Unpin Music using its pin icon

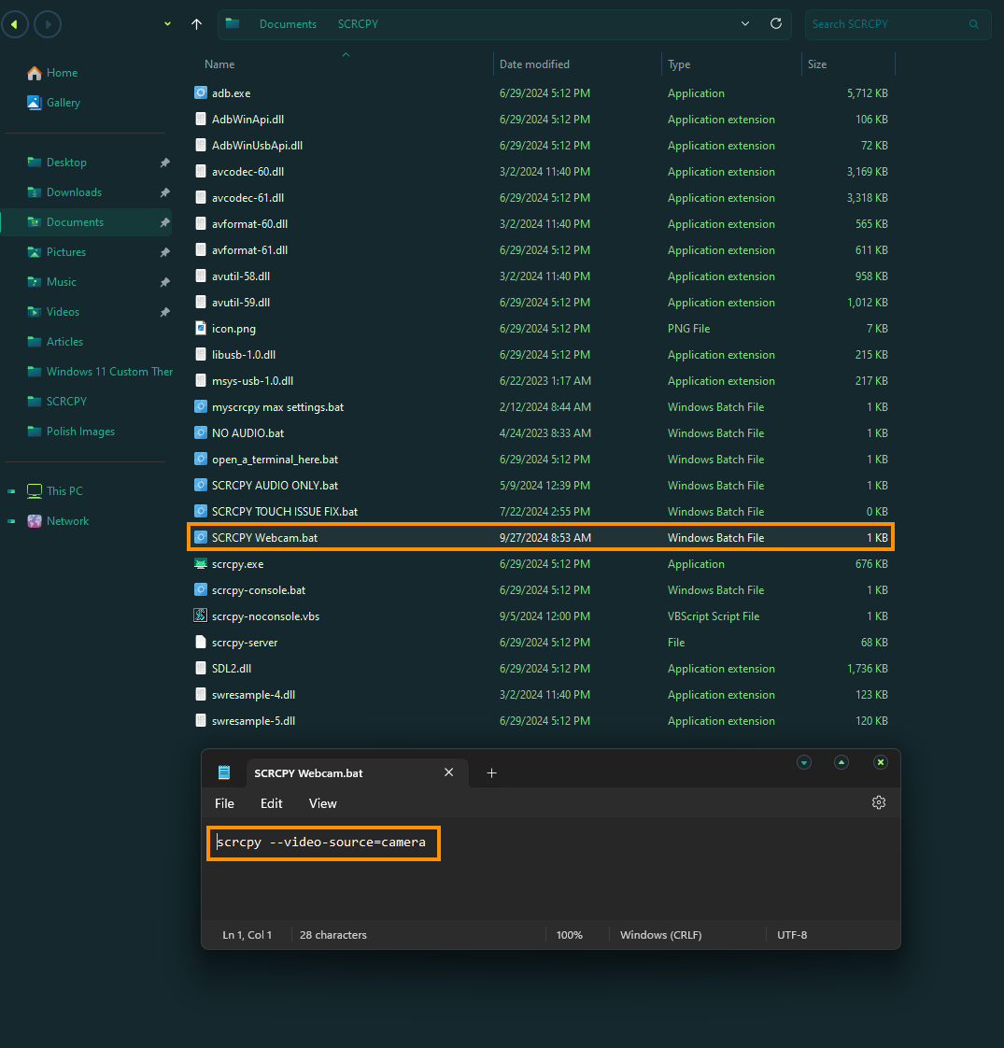[x=165, y=282]
